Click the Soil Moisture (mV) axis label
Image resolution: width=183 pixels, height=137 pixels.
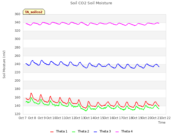tap(4, 65)
